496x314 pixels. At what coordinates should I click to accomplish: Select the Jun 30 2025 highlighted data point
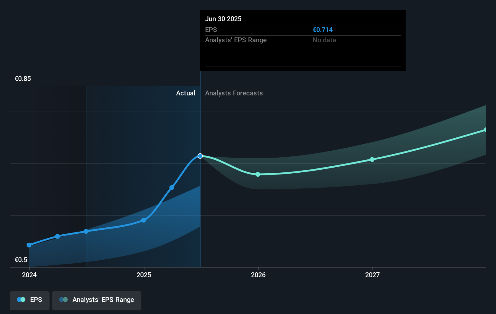(x=200, y=156)
